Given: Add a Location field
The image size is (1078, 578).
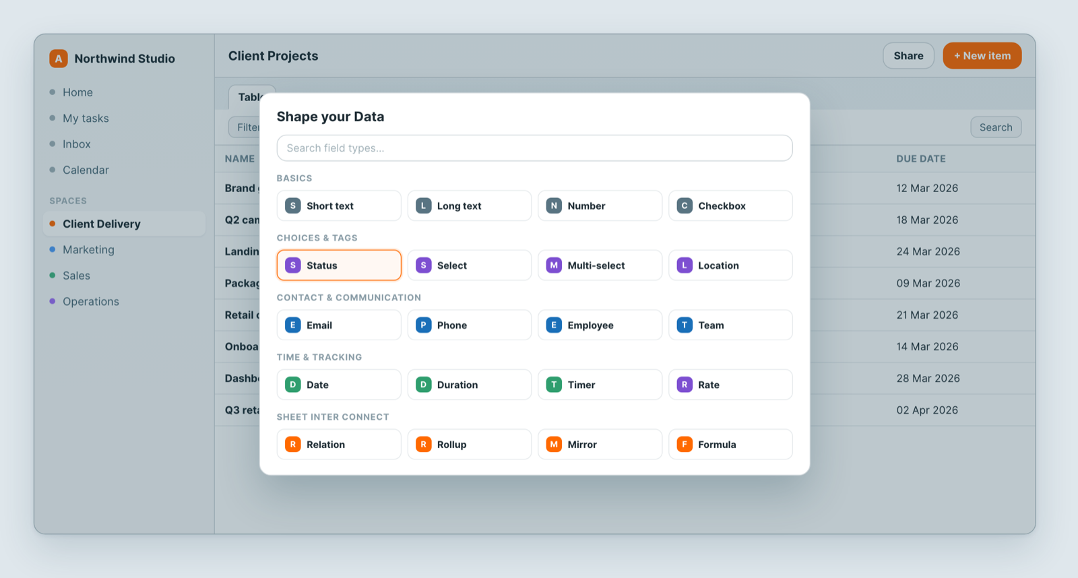Looking at the screenshot, I should point(730,265).
